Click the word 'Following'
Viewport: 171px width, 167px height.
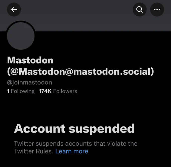point(23,91)
